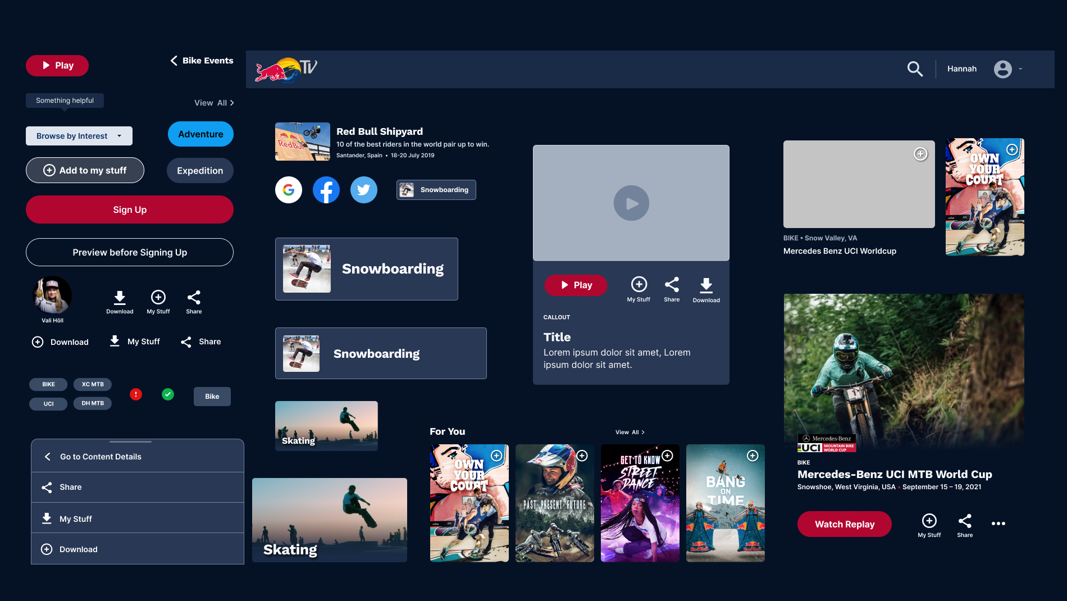Image resolution: width=1067 pixels, height=601 pixels.
Task: Click the green checkmark status icon
Action: pyautogui.click(x=168, y=394)
